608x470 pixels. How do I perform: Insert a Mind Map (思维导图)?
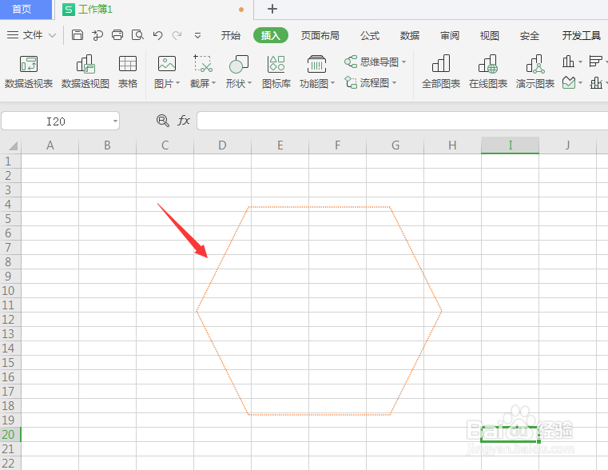[x=375, y=62]
